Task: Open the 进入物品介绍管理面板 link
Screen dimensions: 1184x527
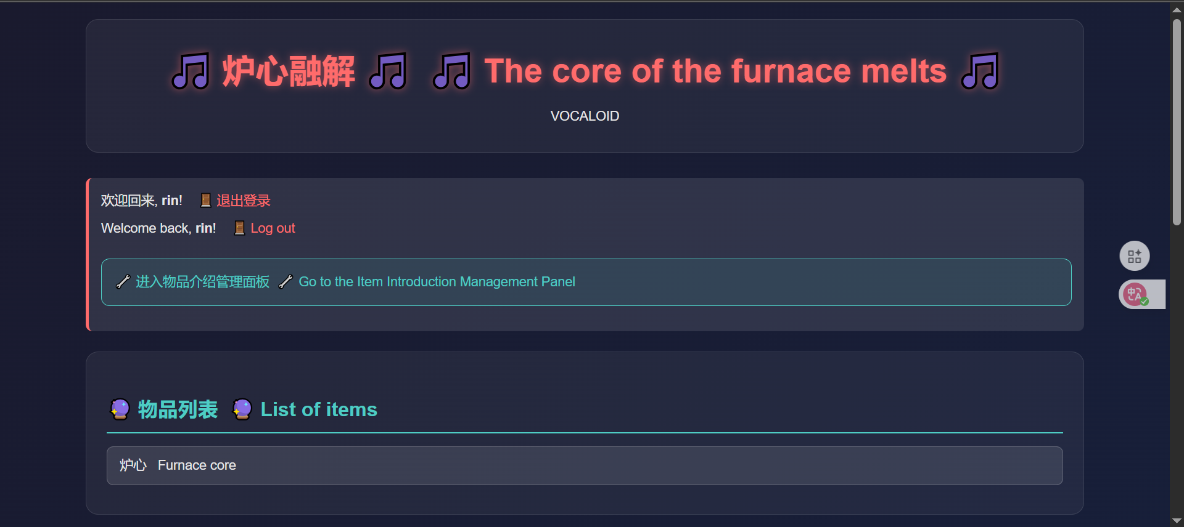Action: coord(203,282)
